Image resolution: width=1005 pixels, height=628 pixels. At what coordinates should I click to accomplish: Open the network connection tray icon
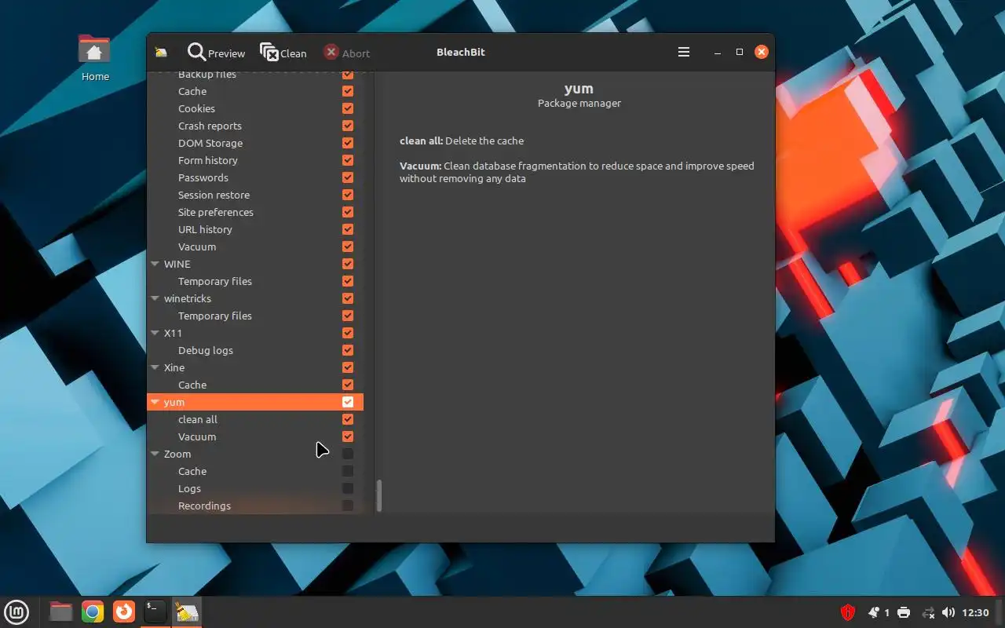point(928,612)
